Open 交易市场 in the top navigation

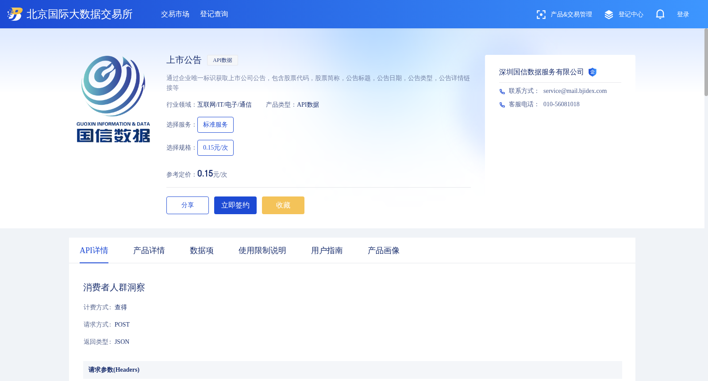[x=175, y=14]
